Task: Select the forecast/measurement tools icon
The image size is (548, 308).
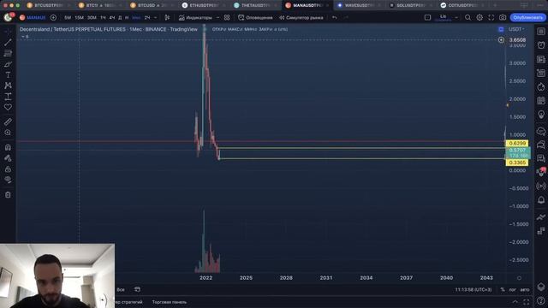Action: (x=8, y=97)
